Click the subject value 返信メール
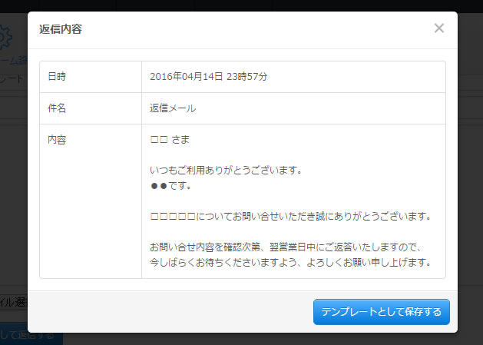The height and width of the screenshot is (345, 483). 173,108
